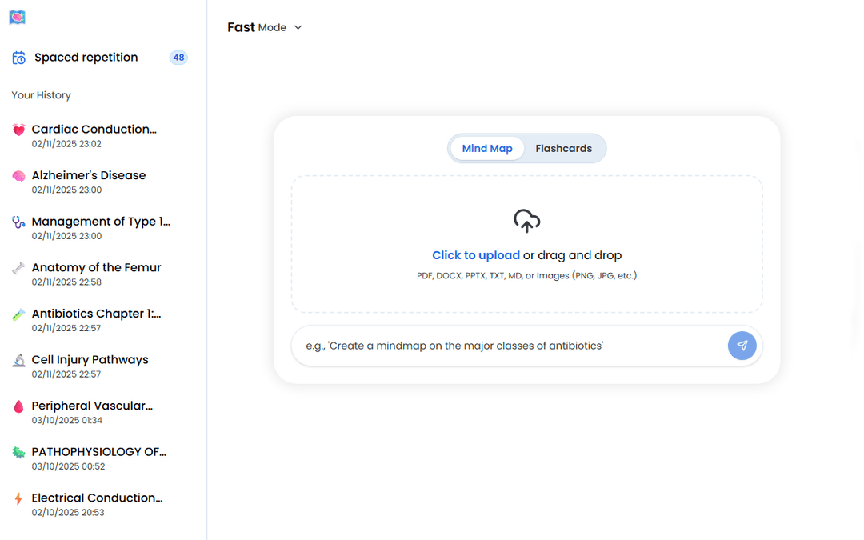This screenshot has height=540, width=864.
Task: Open the mode selector chevron
Action: [298, 26]
